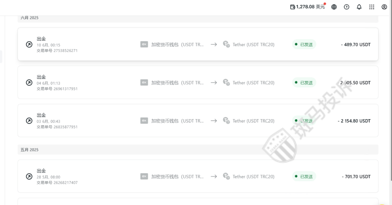Viewport: 392px width, 205px height.
Task: Click withdrawal arrow icon for 28 May transaction
Action: pyautogui.click(x=29, y=176)
